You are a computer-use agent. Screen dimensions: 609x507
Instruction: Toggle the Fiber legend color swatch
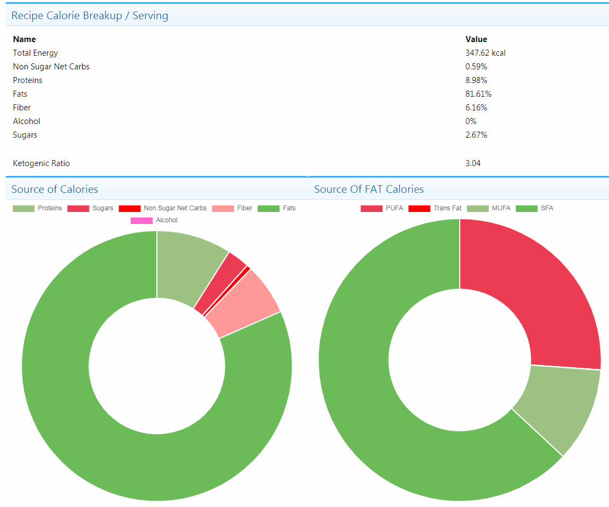point(223,209)
